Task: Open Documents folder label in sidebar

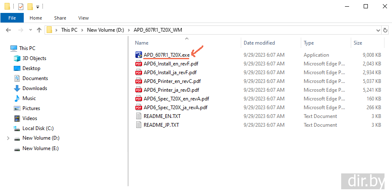Action: click(35, 78)
